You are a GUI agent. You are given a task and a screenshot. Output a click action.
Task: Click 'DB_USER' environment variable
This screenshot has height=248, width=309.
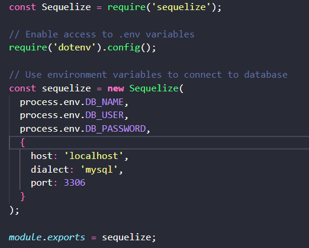pyautogui.click(x=104, y=115)
